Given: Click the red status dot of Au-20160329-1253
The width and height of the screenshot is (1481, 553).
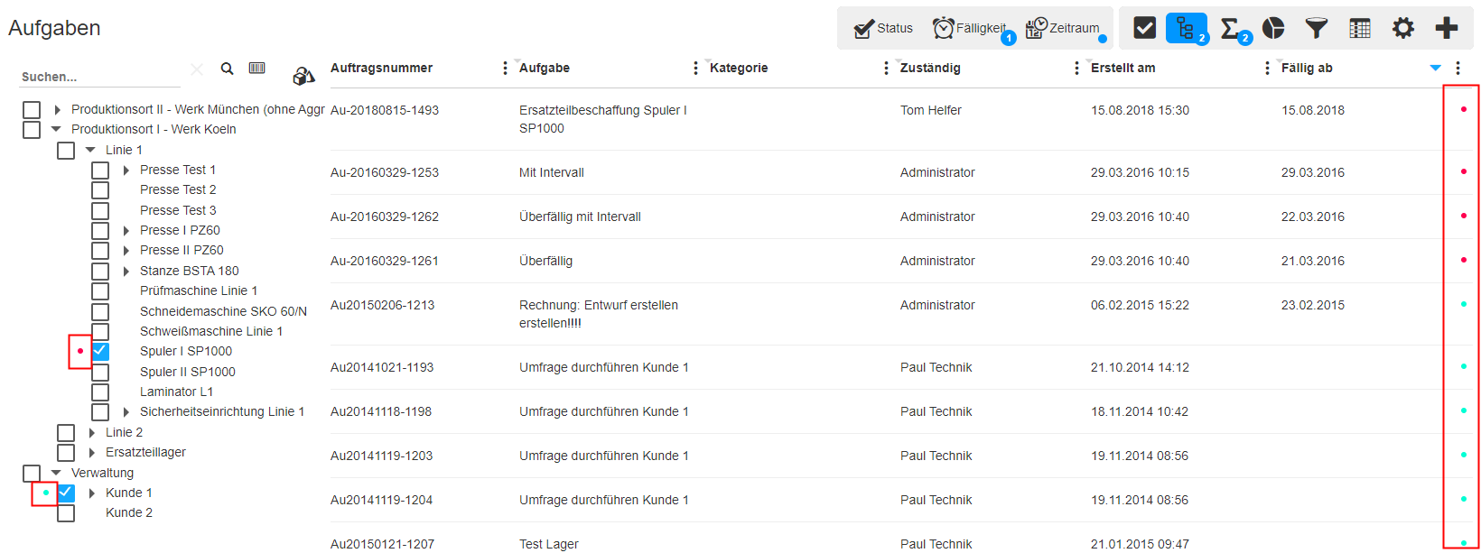Looking at the screenshot, I should [x=1463, y=171].
